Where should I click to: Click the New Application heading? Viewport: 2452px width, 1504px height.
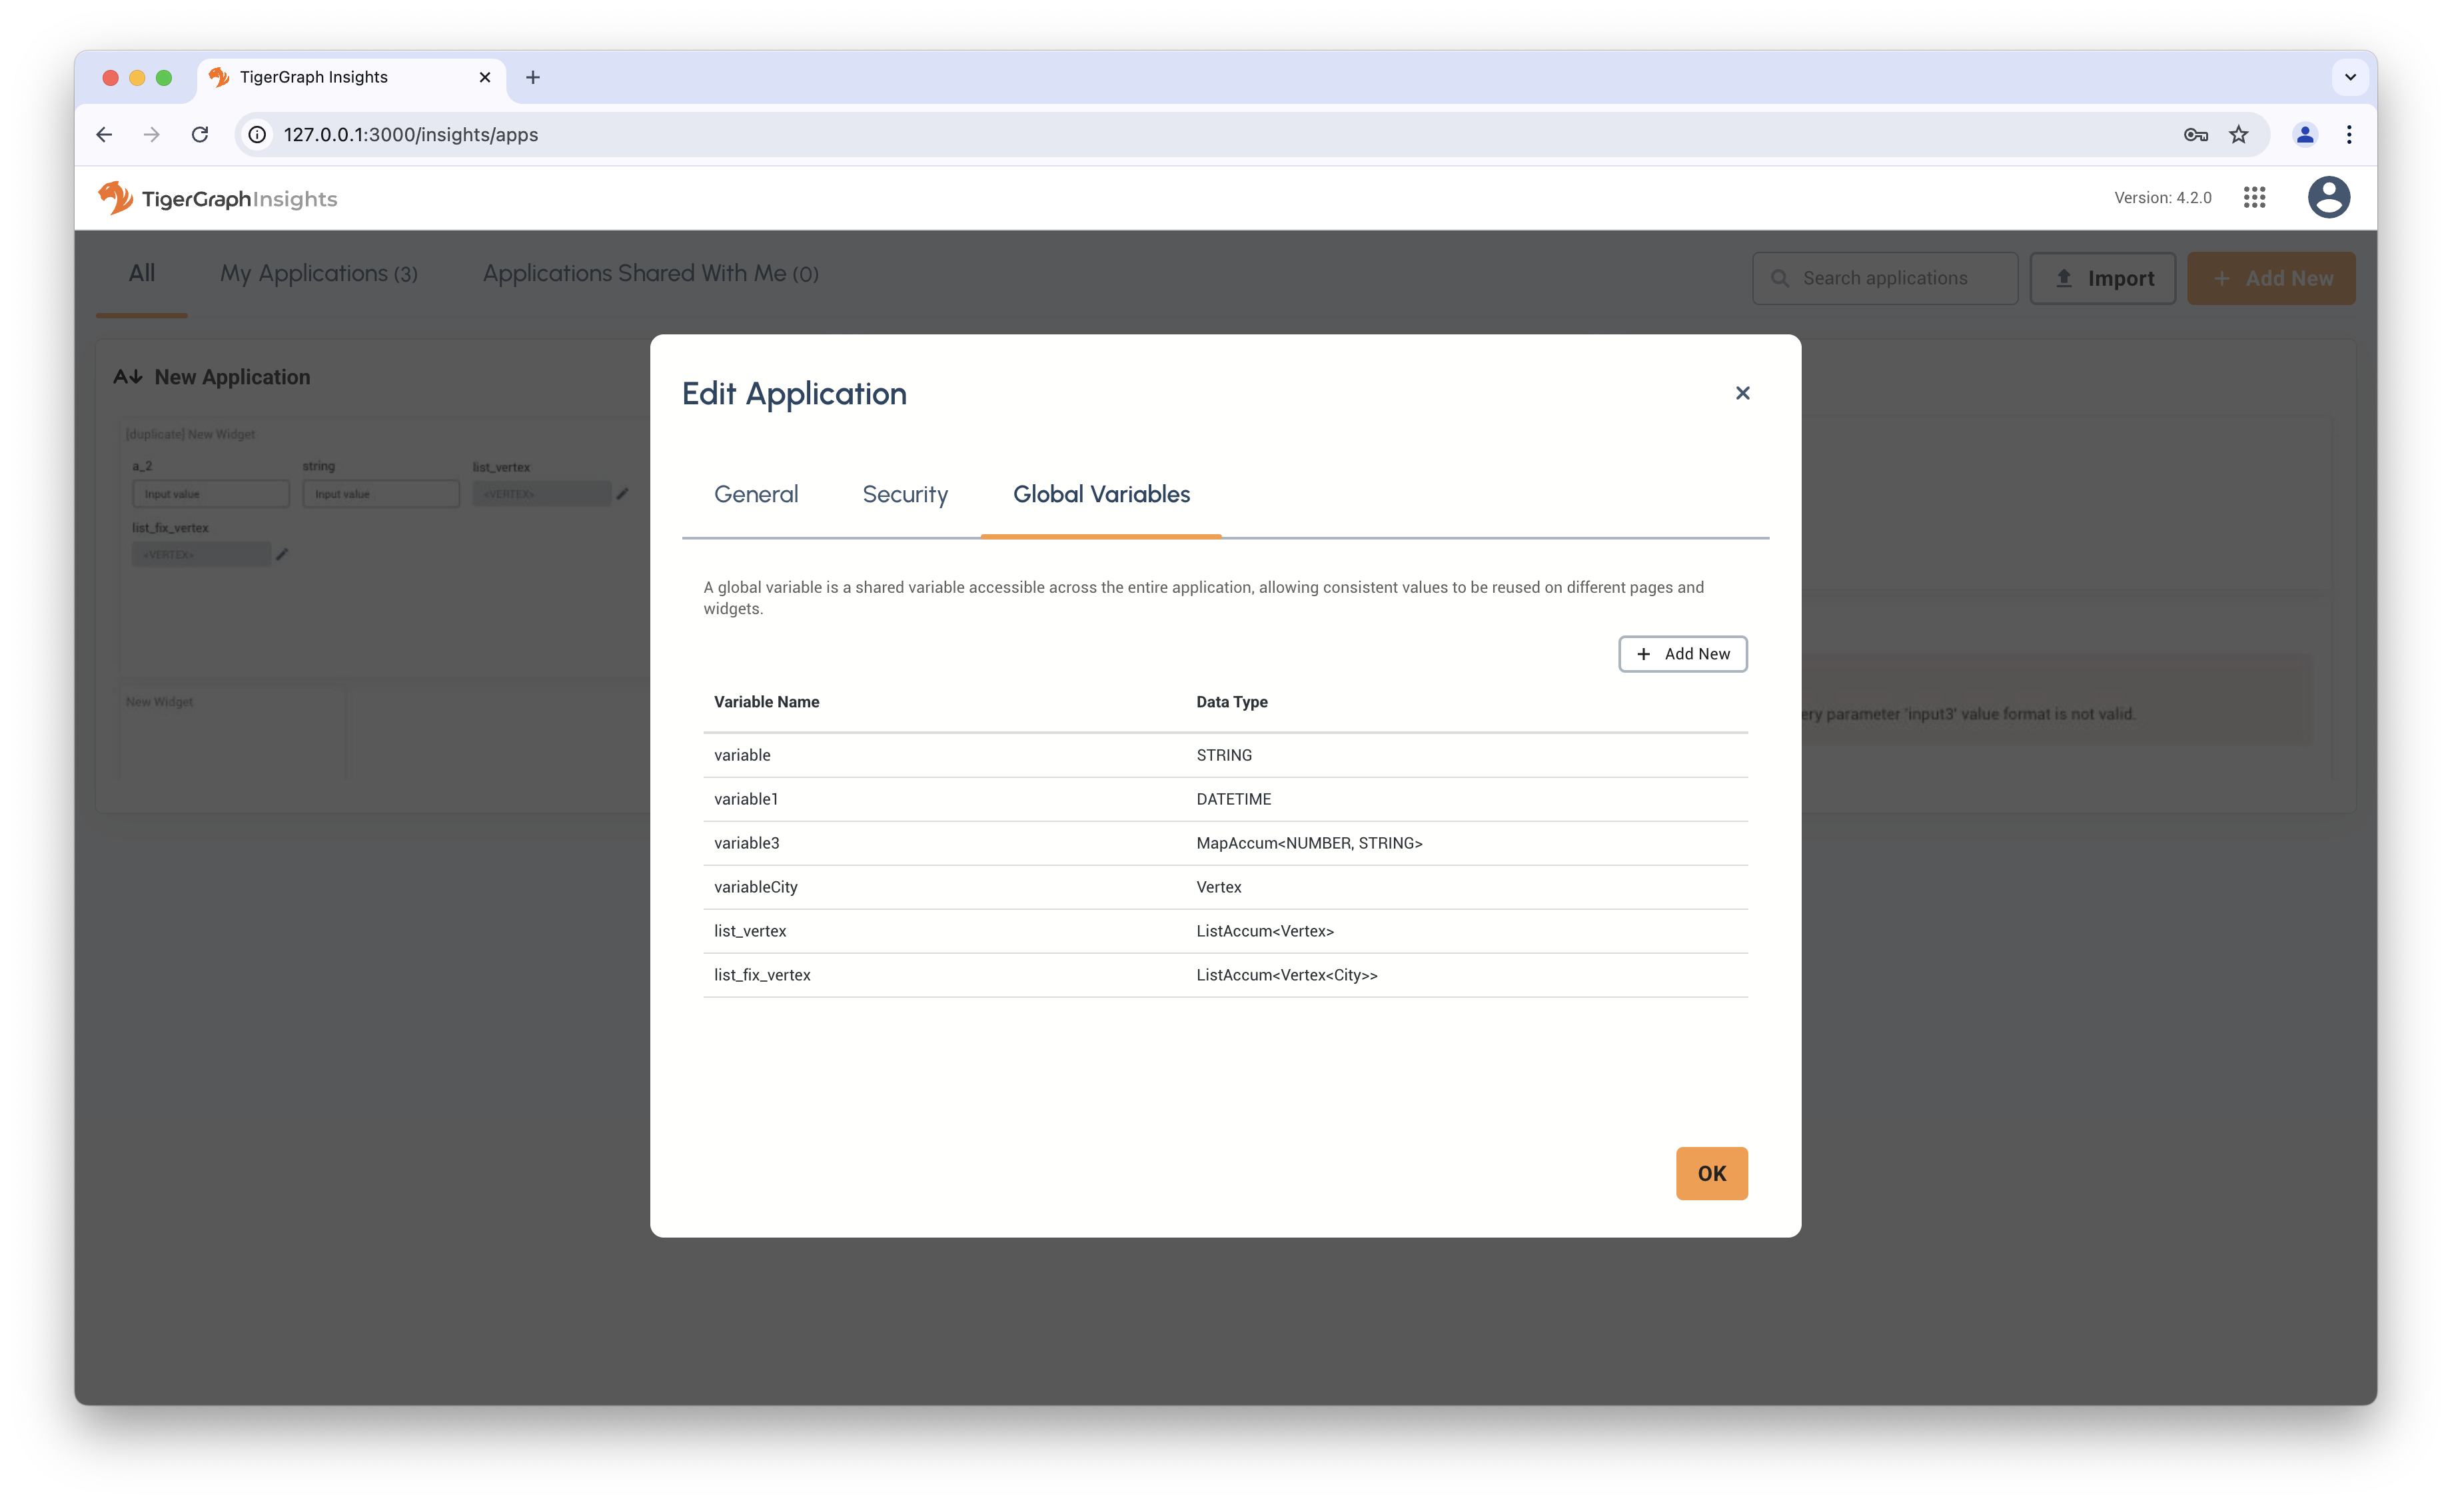click(232, 377)
